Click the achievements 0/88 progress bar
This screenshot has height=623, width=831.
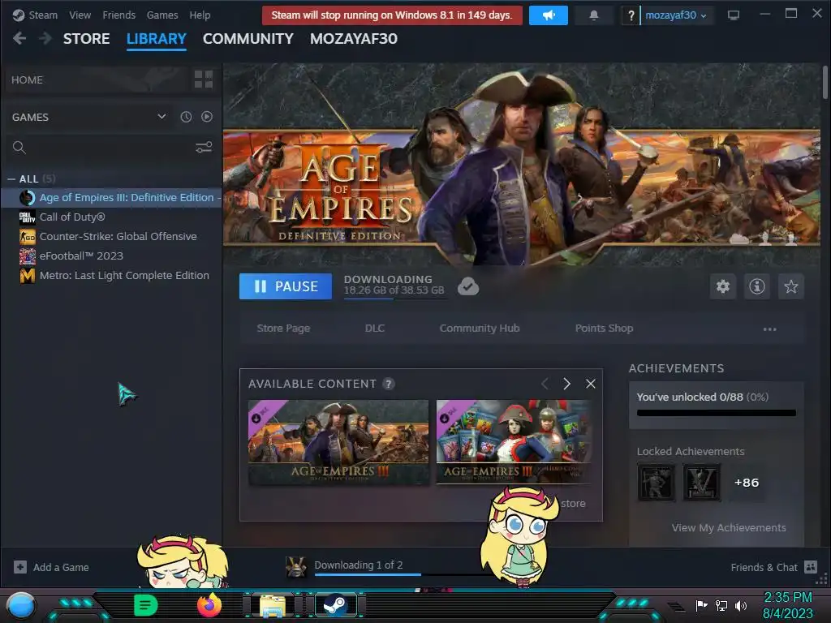(x=717, y=413)
